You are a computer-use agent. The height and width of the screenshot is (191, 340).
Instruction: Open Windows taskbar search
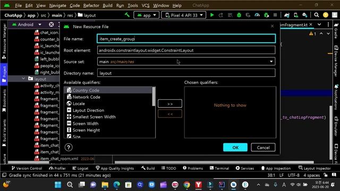pyautogui.click(x=70, y=185)
